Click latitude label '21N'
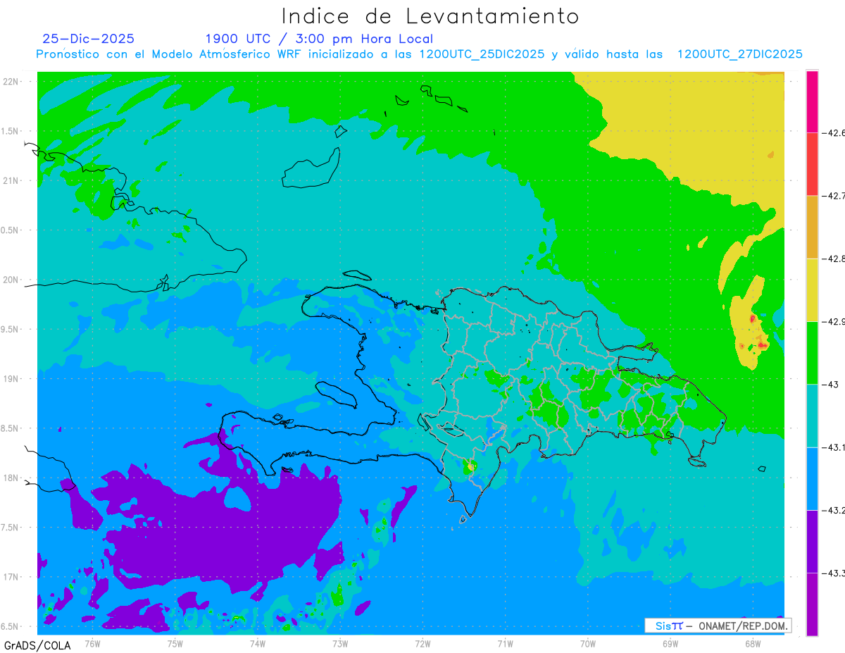 [12, 181]
